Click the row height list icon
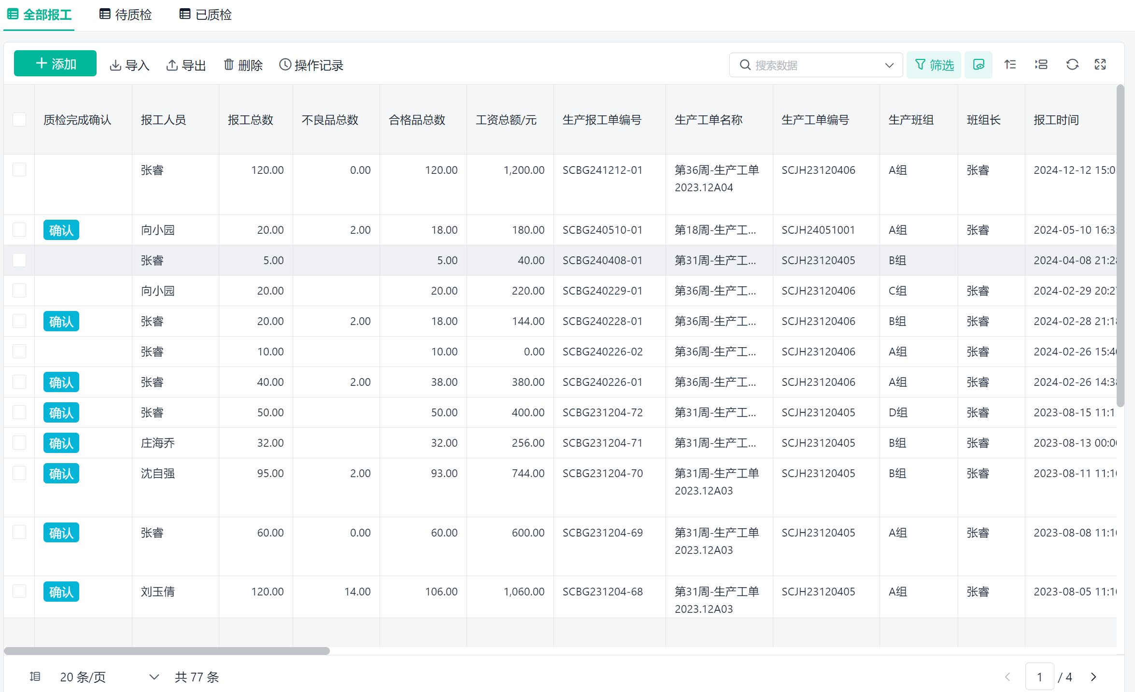 1041,65
